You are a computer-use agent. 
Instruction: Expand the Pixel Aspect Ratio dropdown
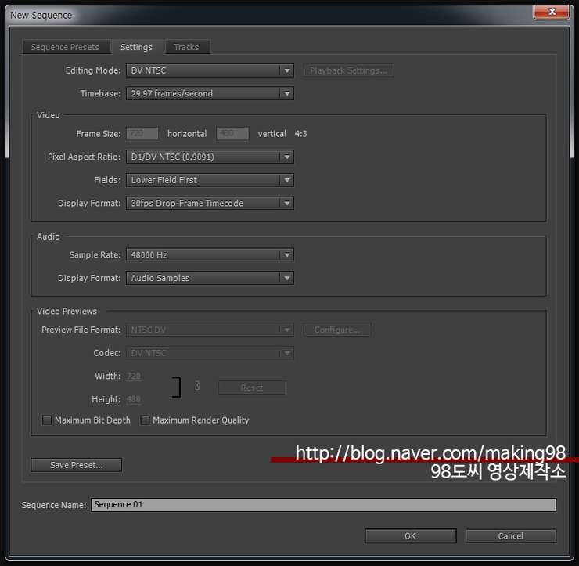point(210,157)
